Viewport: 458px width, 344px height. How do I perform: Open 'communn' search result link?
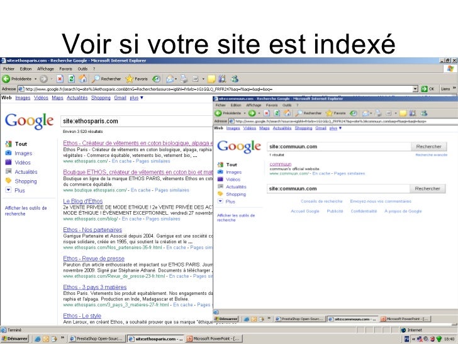281,164
